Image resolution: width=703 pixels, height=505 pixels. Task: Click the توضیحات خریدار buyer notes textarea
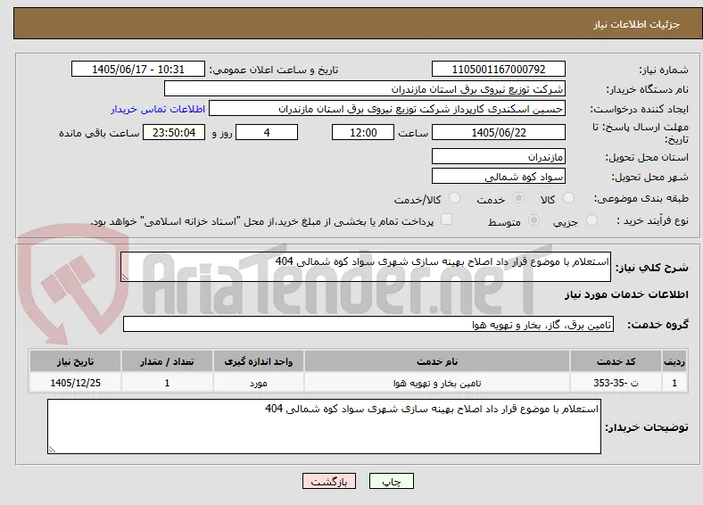324,426
